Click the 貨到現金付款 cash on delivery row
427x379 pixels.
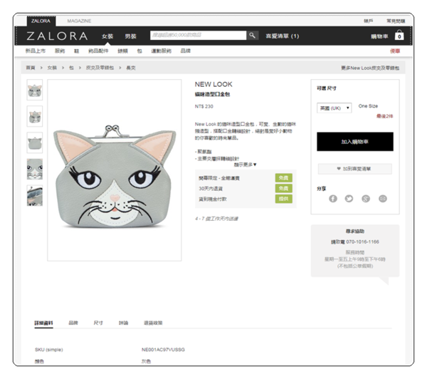pos(246,199)
